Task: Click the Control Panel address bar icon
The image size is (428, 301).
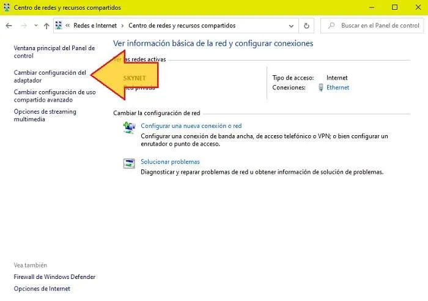Action: tap(59, 26)
